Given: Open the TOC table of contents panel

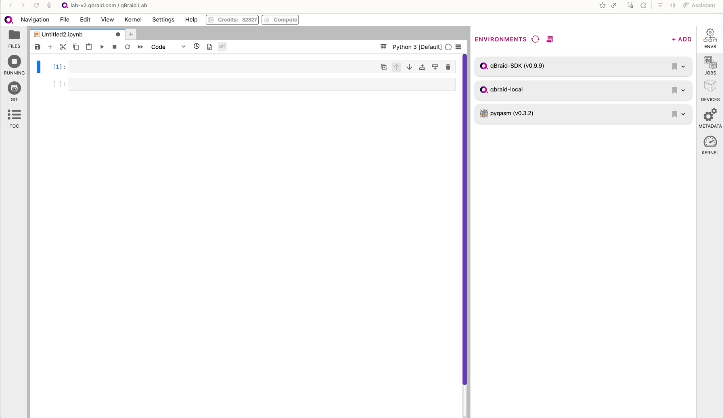Looking at the screenshot, I should (x=14, y=118).
